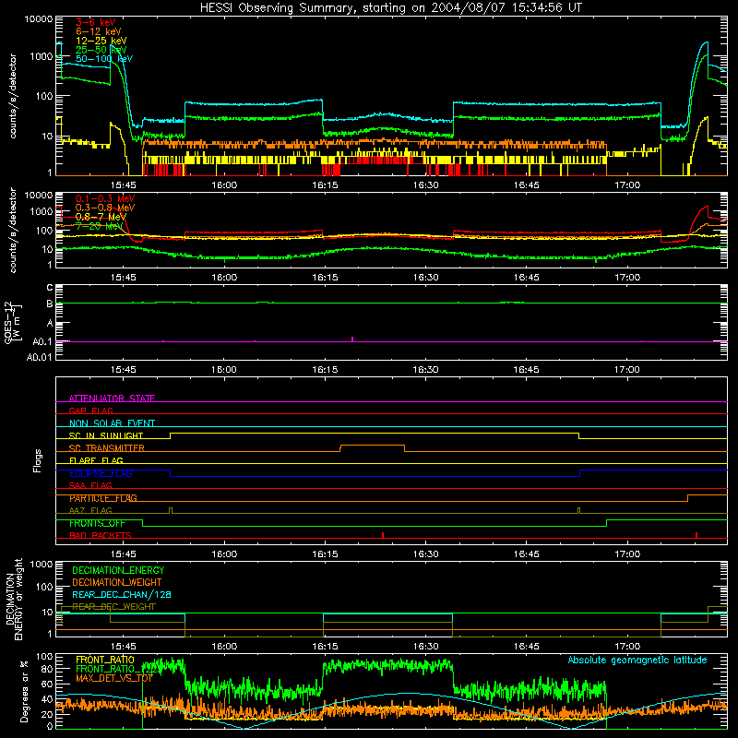Select the 3-6 keV legend label
738x738 pixels.
coord(95,22)
